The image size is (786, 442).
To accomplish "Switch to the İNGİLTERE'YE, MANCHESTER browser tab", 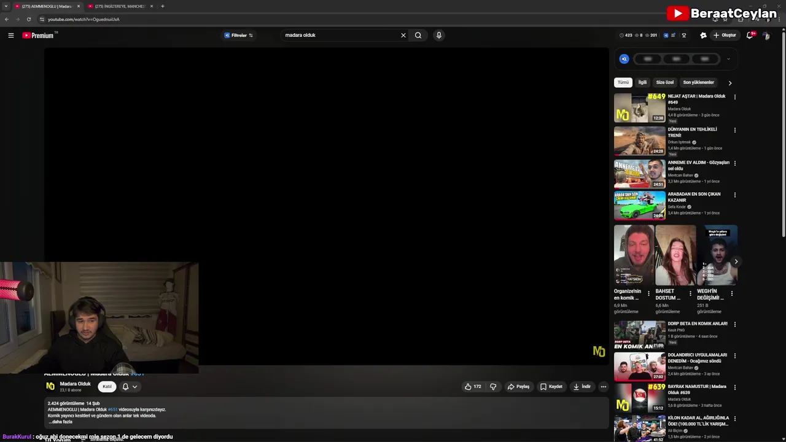I will click(x=120, y=6).
